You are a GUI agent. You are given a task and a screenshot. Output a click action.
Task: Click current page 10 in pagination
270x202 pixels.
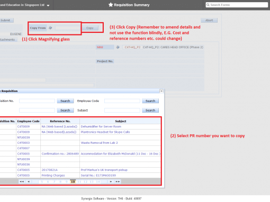click(x=73, y=182)
